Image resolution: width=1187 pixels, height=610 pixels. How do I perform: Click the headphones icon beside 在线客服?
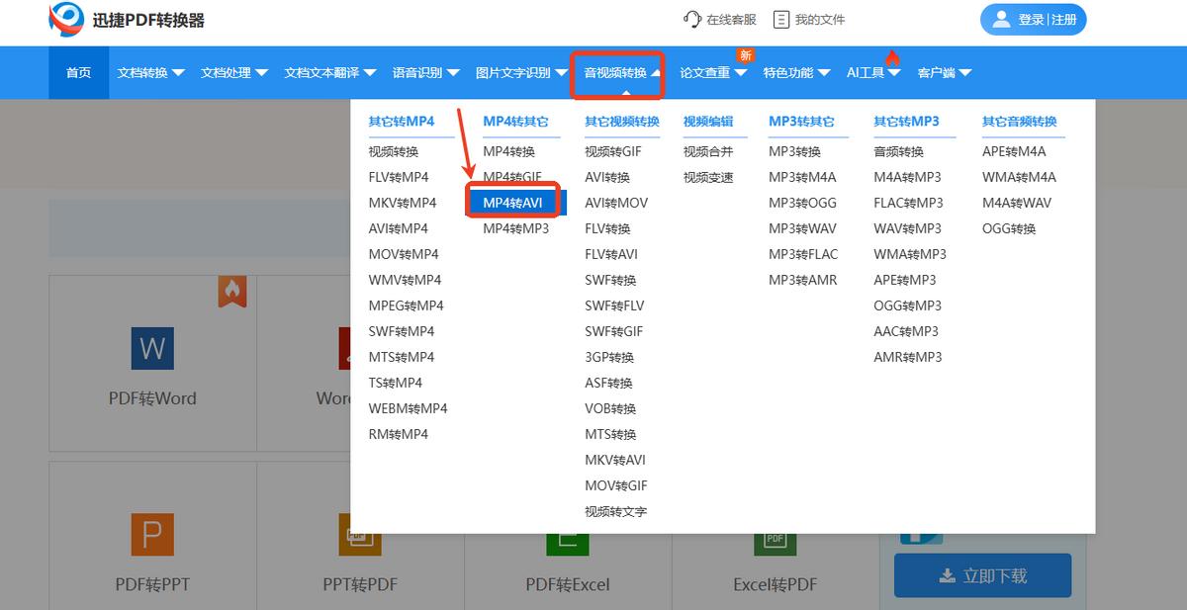coord(690,18)
